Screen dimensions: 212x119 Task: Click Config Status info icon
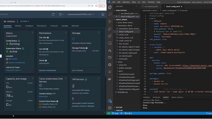click(x=19, y=41)
